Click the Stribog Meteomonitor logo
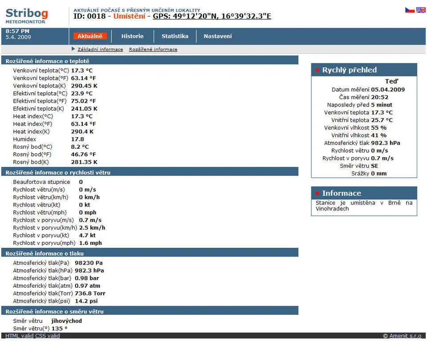The width and height of the screenshot is (427, 341). (x=27, y=16)
